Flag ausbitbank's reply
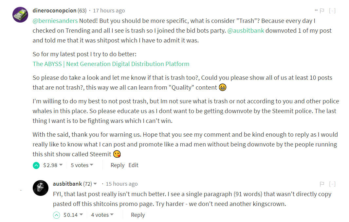The height and width of the screenshot is (222, 349). click(x=322, y=184)
